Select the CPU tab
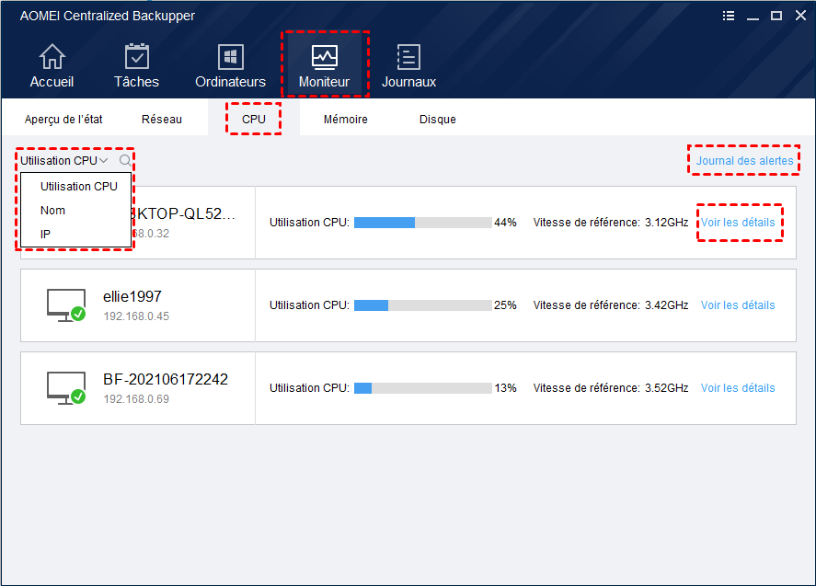This screenshot has height=586, width=816. coord(253,120)
